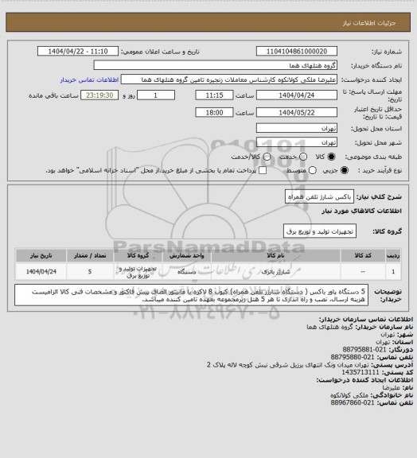
Task: Click the contact phone 88795880-021
Action: coord(353,357)
